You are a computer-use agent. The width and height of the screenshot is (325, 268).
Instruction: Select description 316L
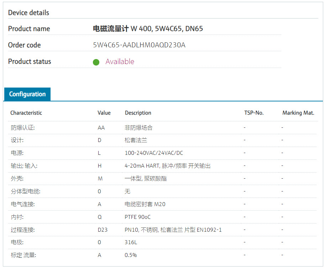click(131, 242)
